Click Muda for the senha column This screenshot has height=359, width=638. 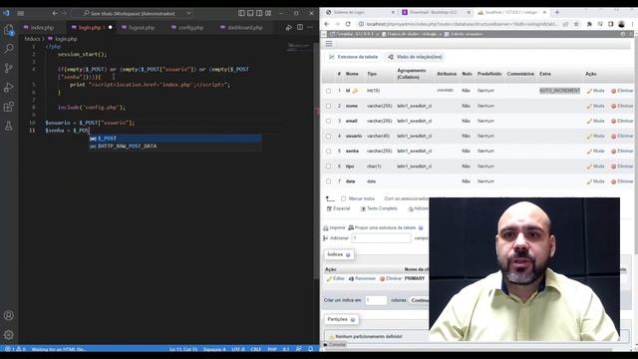(x=596, y=151)
